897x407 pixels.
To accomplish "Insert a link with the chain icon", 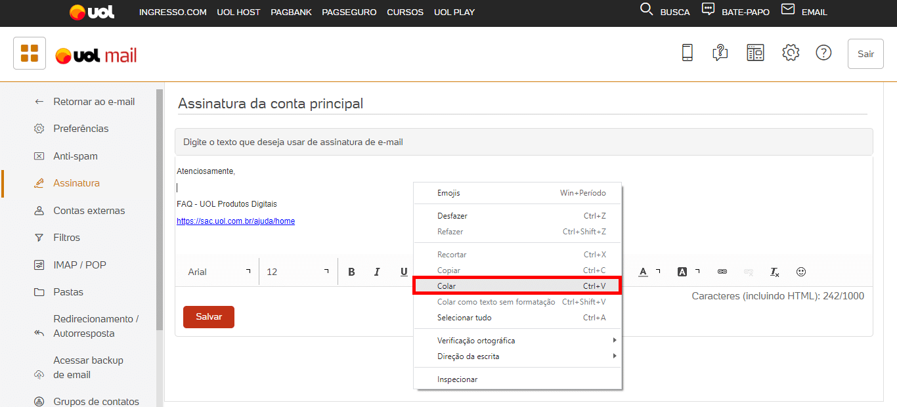I will [x=722, y=272].
